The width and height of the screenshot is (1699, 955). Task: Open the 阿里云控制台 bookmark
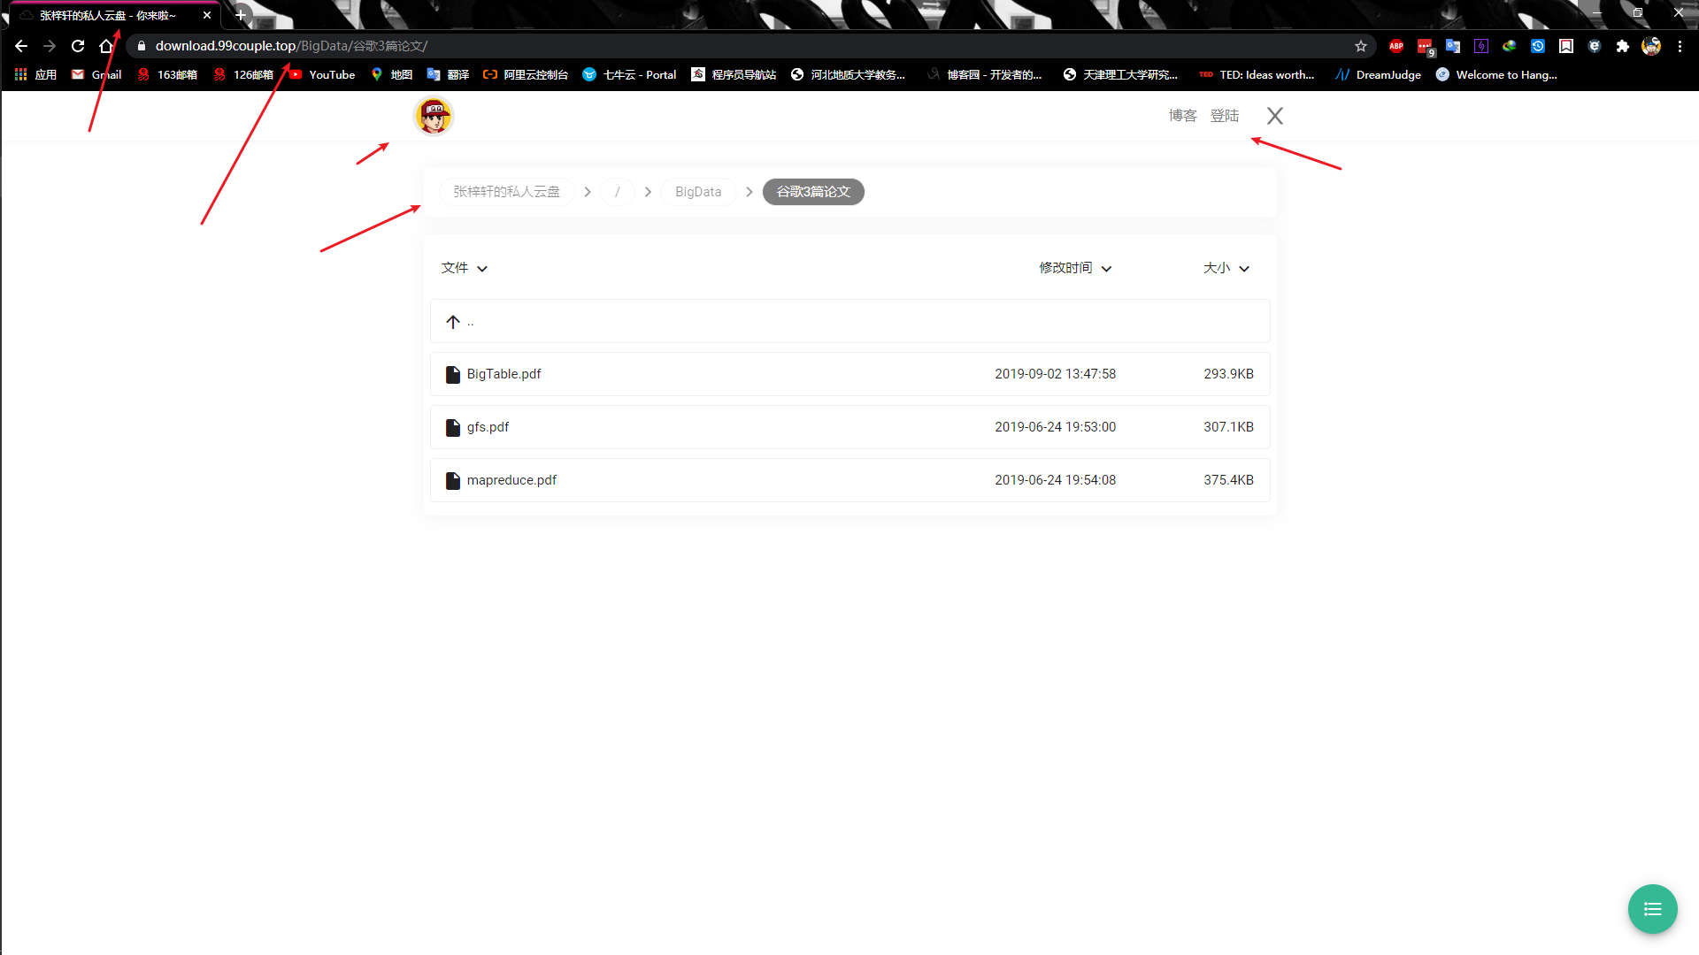[x=526, y=74]
